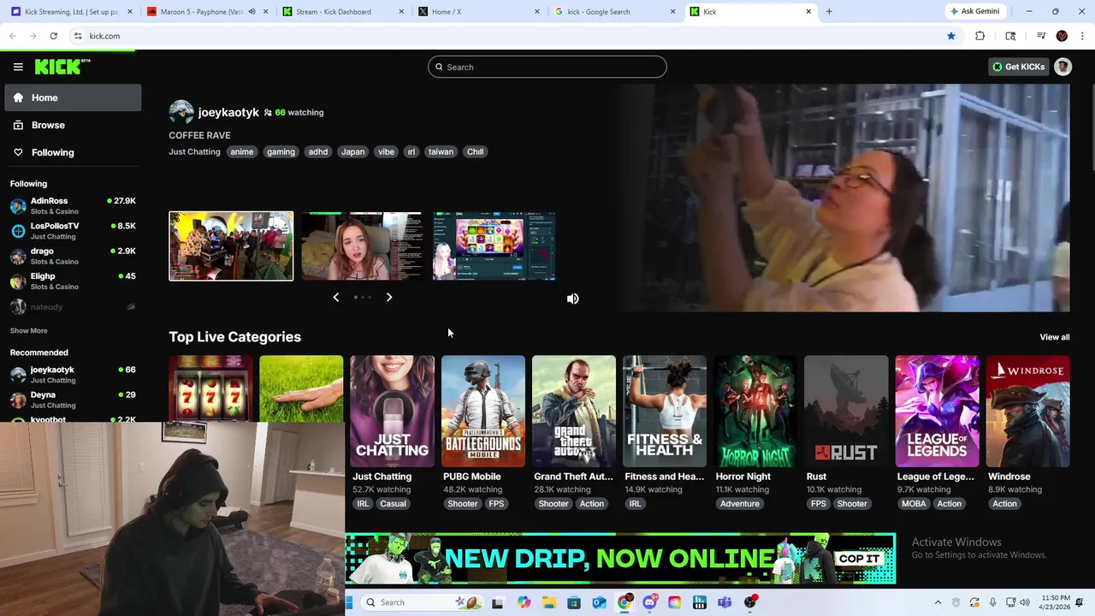This screenshot has height=616, width=1095.
Task: Open Home in the sidebar
Action: coord(73,98)
